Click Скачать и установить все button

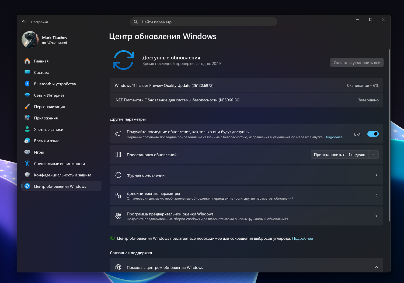click(x=357, y=63)
